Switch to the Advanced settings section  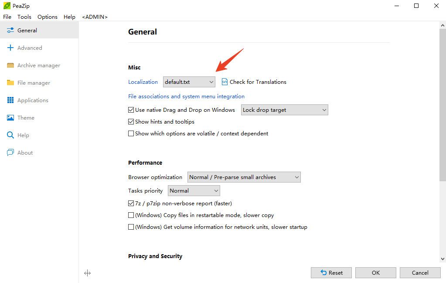click(30, 48)
